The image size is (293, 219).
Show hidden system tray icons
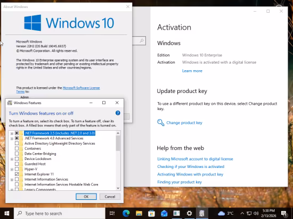pos(242,213)
